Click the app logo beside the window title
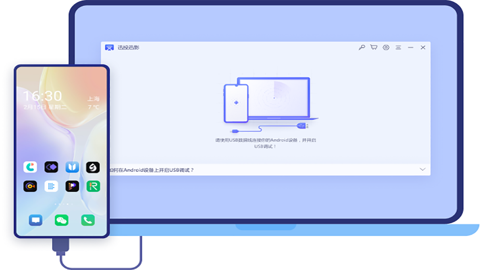The image size is (480, 270). pos(109,48)
